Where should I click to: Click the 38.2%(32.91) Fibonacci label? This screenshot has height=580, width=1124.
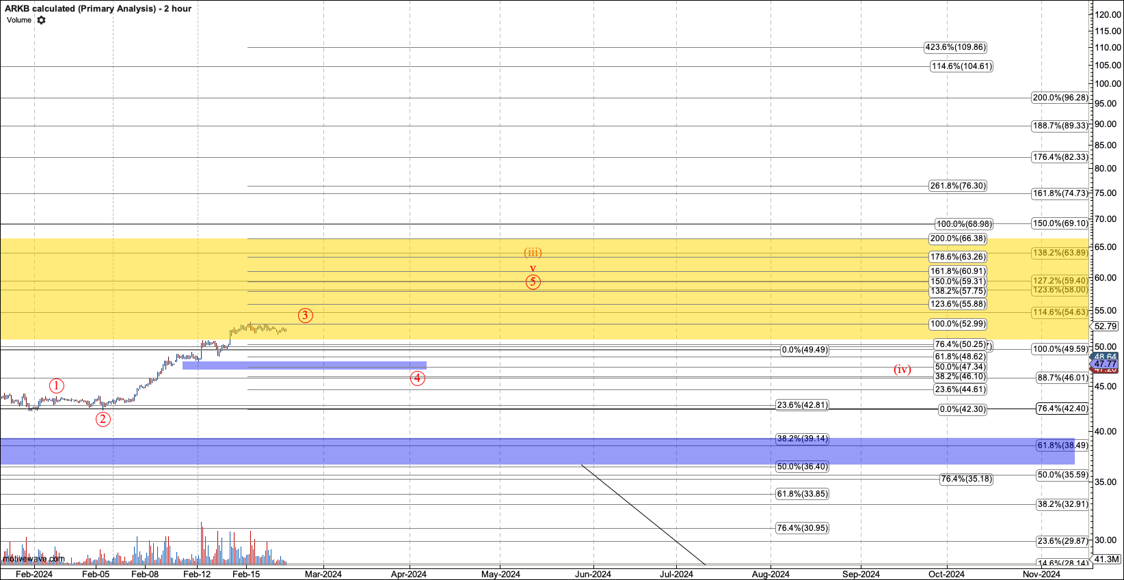(1062, 505)
